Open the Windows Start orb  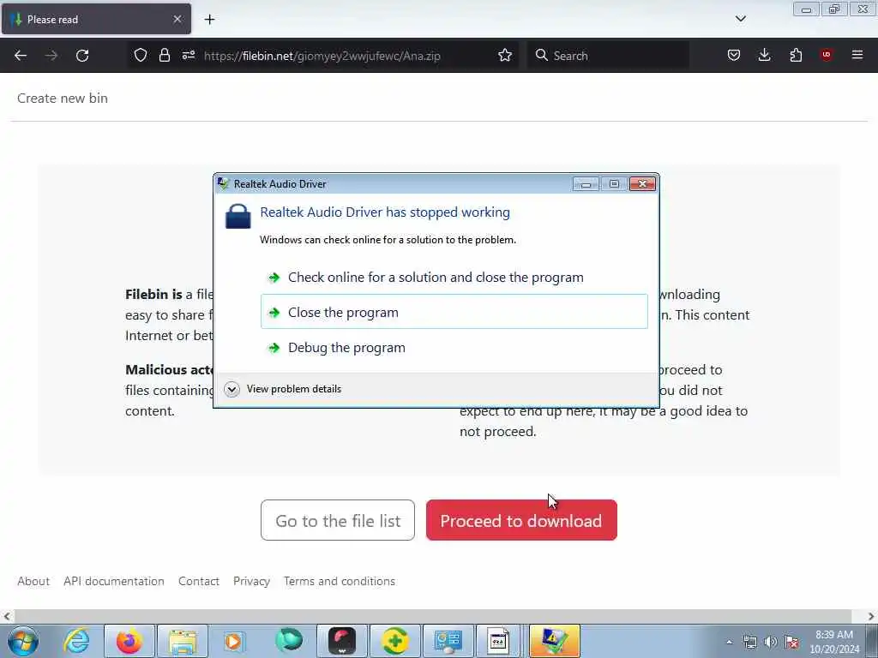click(x=23, y=641)
